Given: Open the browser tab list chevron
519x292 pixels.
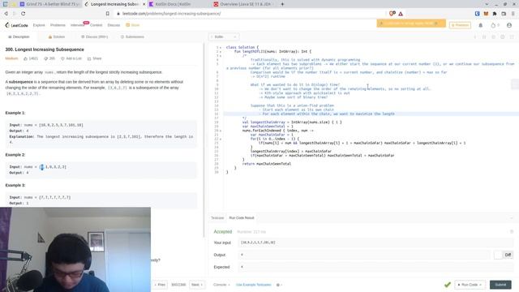Looking at the screenshot, I should click(487, 4).
